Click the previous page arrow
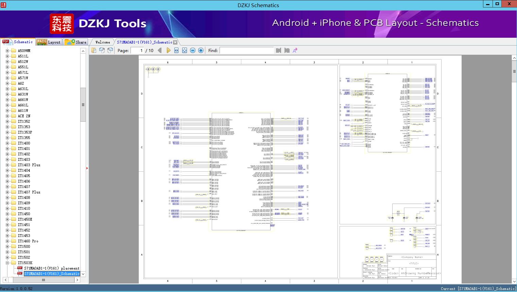The height and width of the screenshot is (292, 517). coord(160,50)
